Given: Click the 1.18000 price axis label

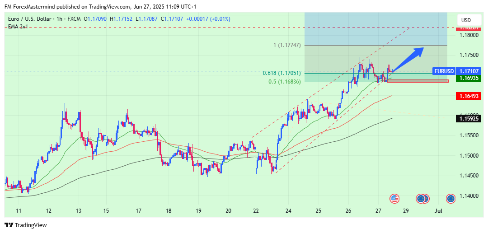Looking at the screenshot, I should pos(469,35).
